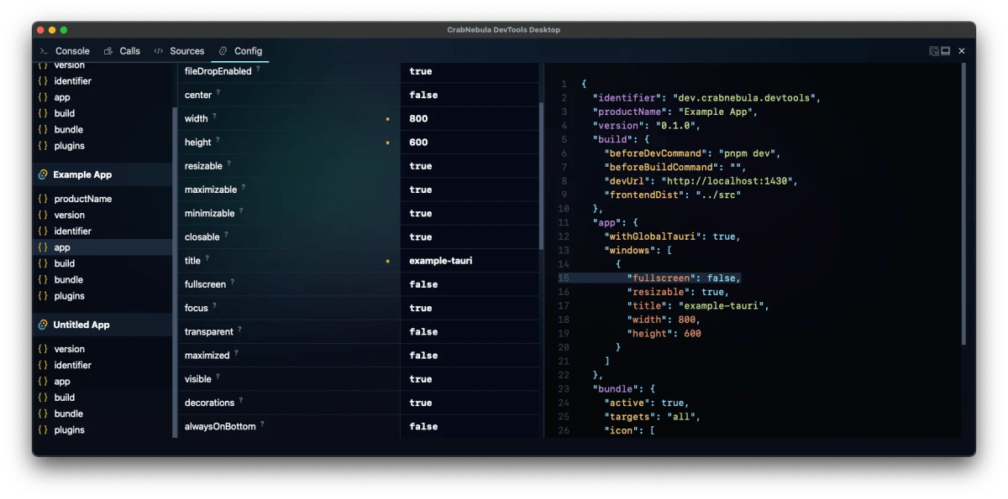Click the title value example-tauri

click(x=441, y=261)
